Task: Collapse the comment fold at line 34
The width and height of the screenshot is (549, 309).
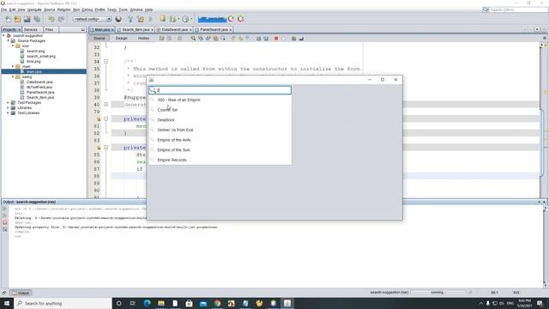Action: [106, 62]
